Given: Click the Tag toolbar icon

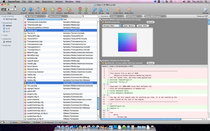Looking at the screenshot, I should tap(107, 9).
